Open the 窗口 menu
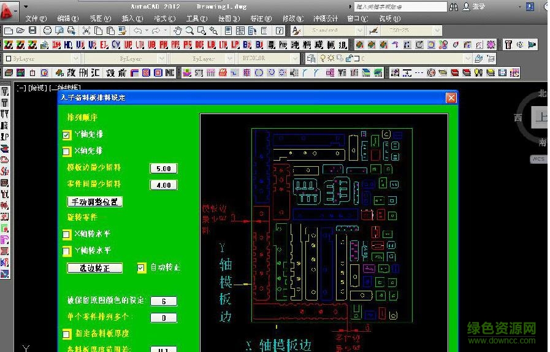This screenshot has height=352, width=550. (x=357, y=18)
